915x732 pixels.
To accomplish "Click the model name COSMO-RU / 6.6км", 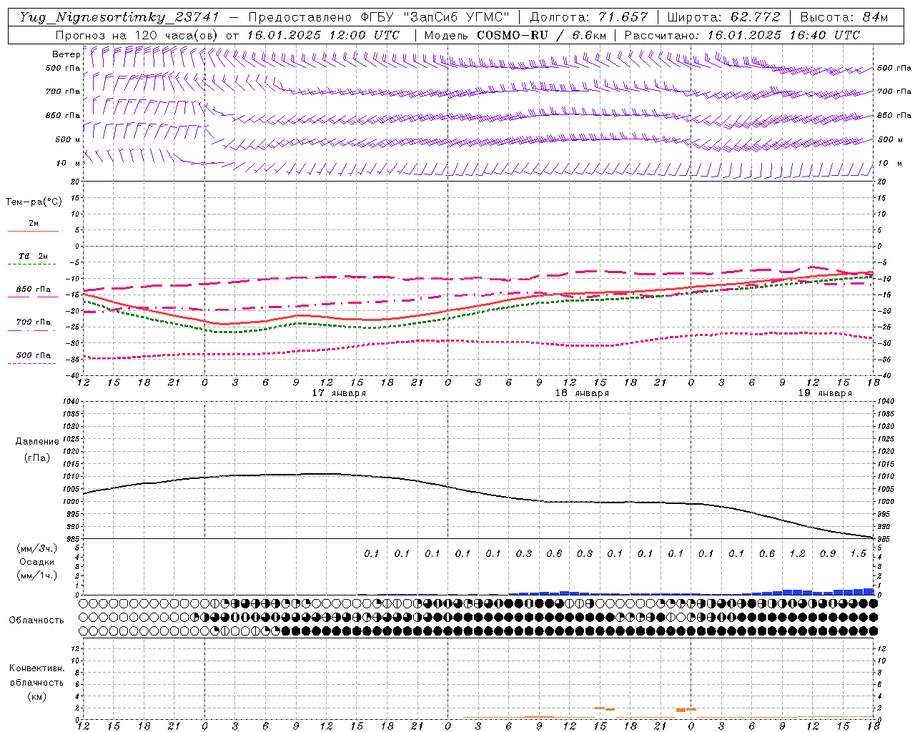I will click(x=541, y=35).
